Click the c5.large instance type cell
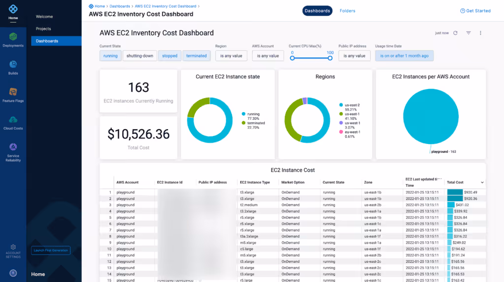 tap(247, 249)
